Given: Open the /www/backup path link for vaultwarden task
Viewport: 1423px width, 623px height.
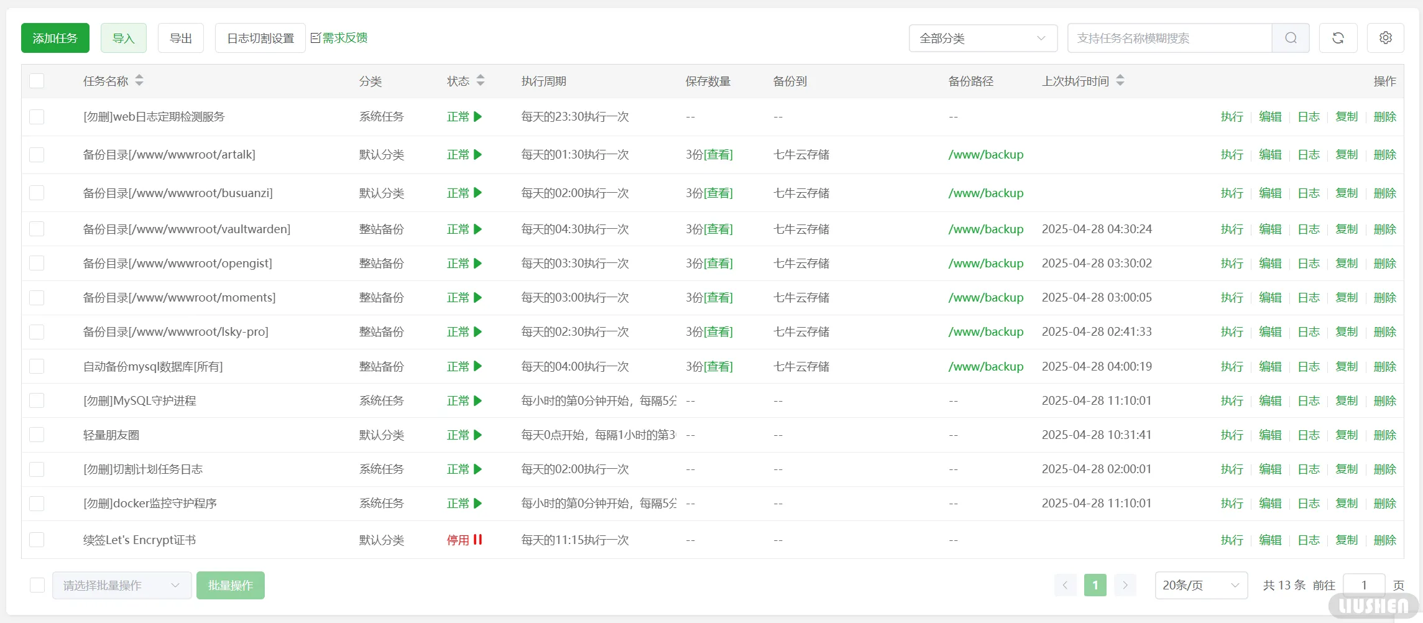Looking at the screenshot, I should (985, 229).
